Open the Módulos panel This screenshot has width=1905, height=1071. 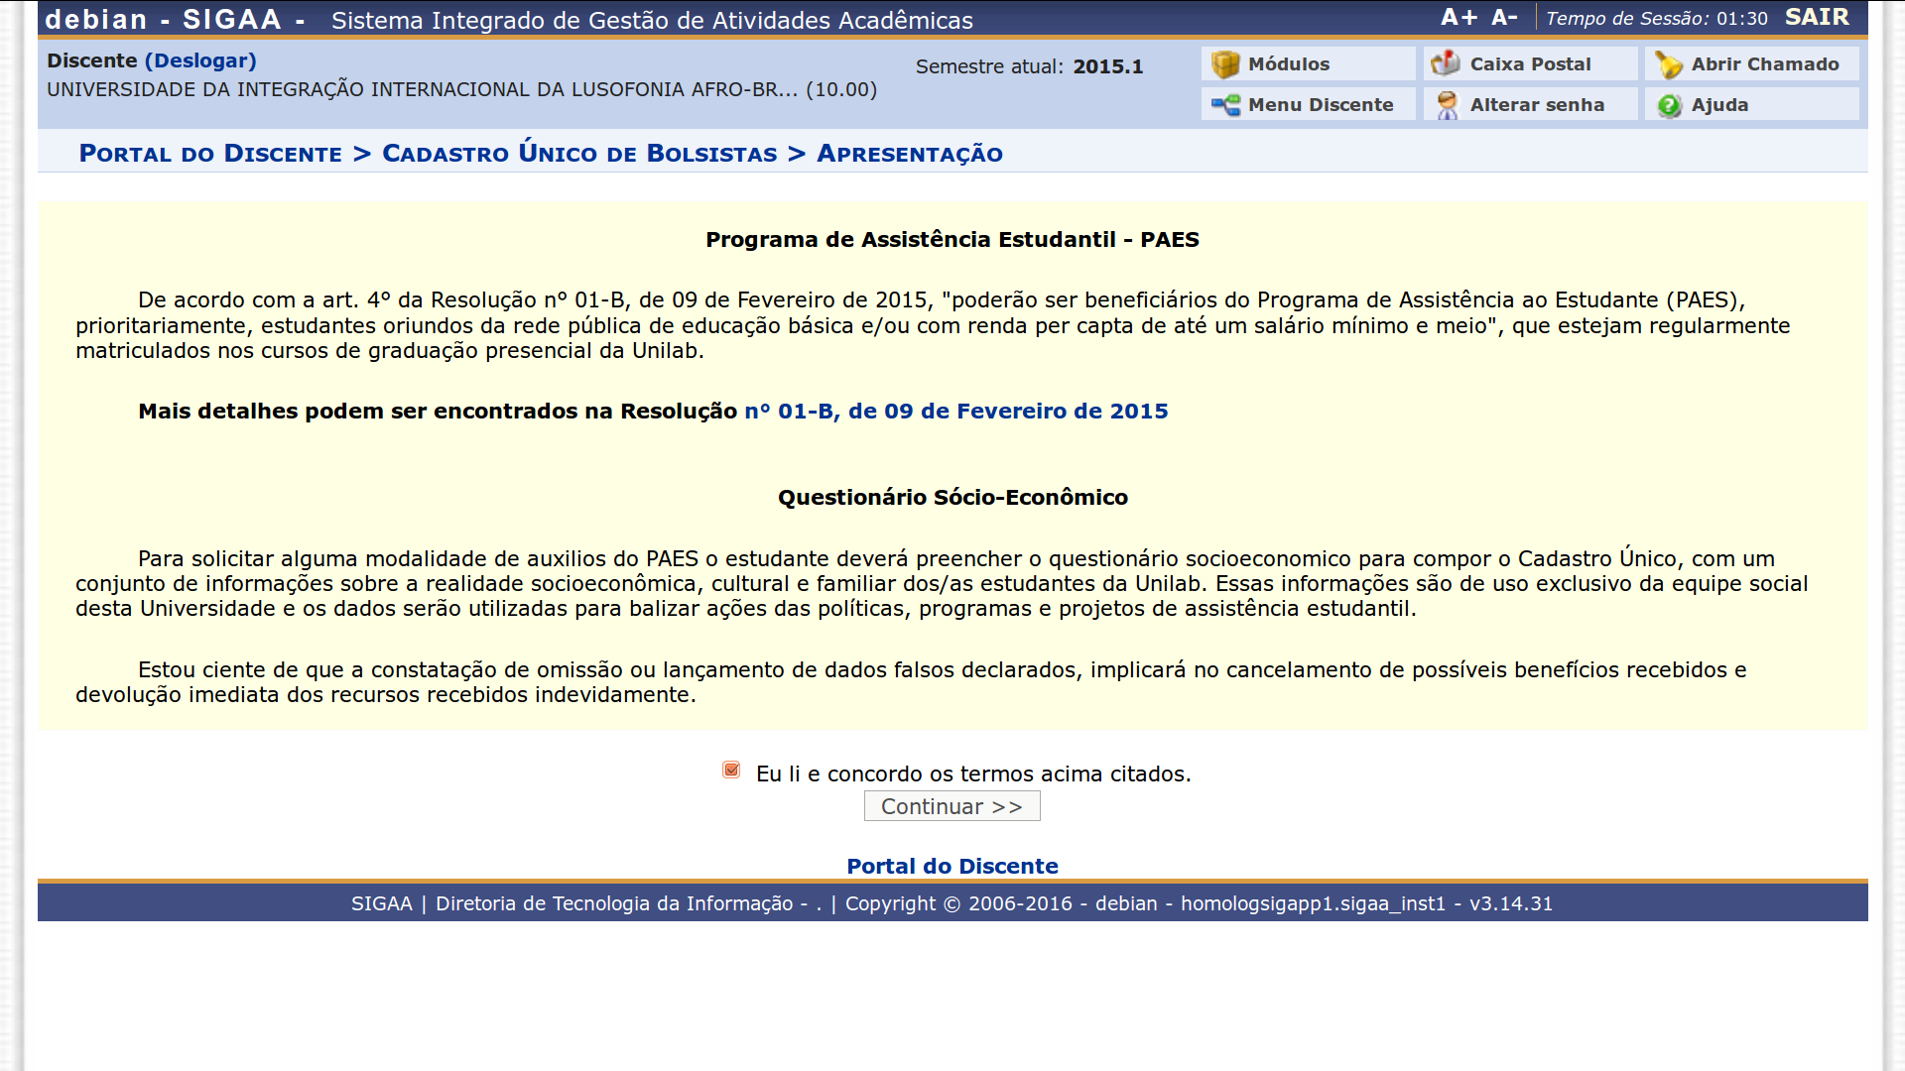(x=1285, y=63)
